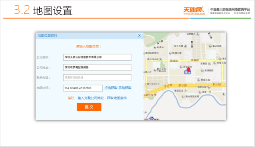Focus the 公司地址 text field
255x147 pixels.
coord(97,68)
